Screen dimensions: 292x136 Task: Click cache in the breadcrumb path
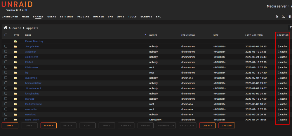(17, 28)
